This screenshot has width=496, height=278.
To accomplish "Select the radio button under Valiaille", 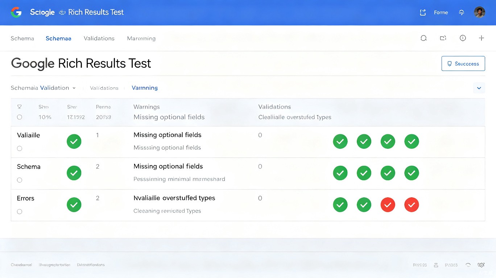I will [x=20, y=148].
